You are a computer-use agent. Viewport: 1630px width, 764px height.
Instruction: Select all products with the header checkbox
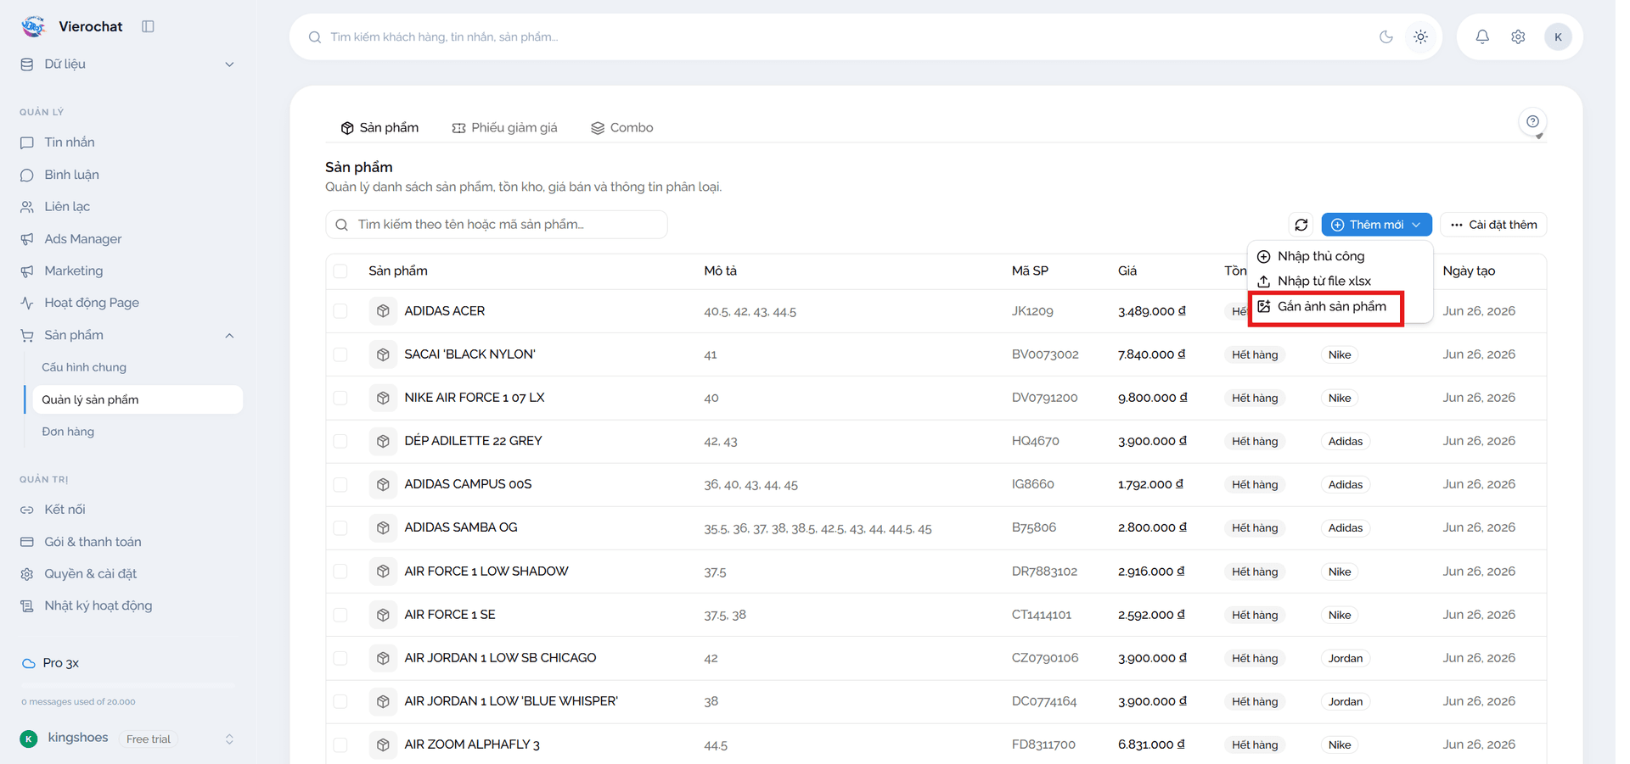click(340, 271)
